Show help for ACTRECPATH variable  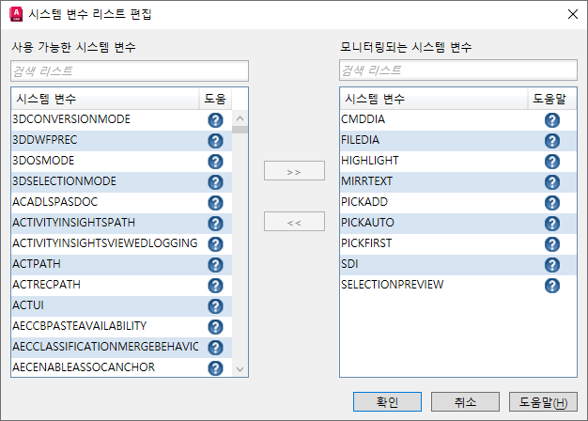point(216,285)
